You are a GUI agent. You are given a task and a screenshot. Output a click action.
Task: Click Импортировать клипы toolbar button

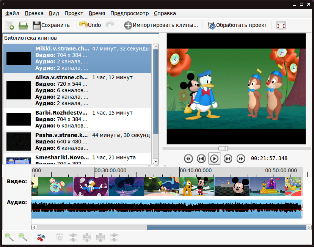tap(161, 25)
